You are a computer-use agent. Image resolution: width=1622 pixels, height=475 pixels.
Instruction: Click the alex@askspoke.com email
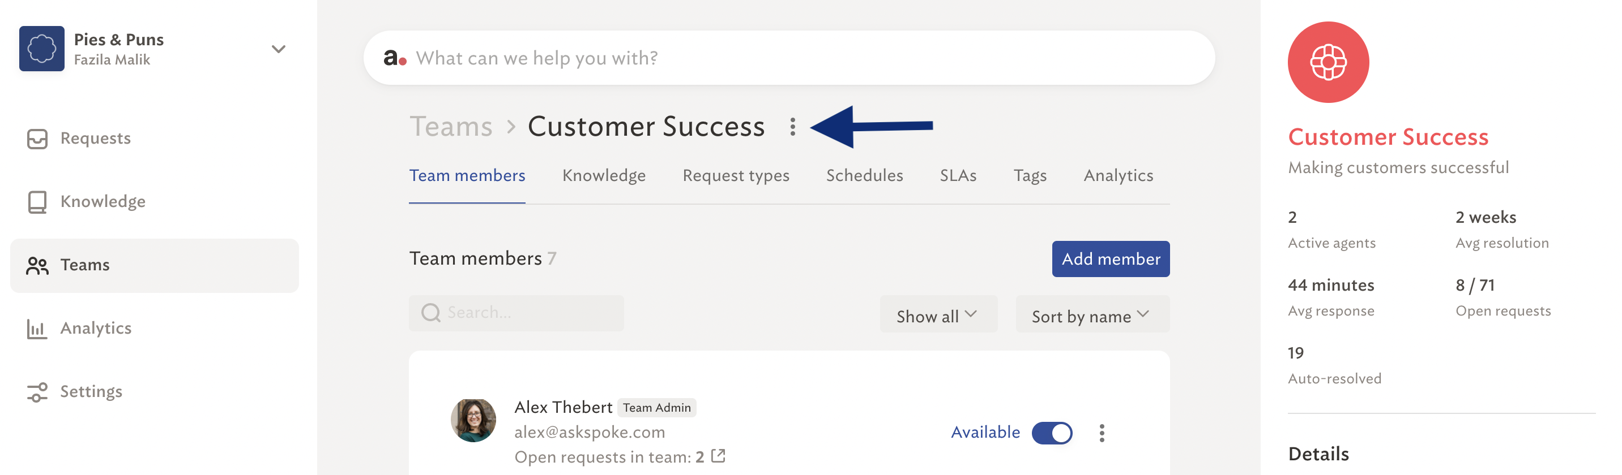coord(590,432)
